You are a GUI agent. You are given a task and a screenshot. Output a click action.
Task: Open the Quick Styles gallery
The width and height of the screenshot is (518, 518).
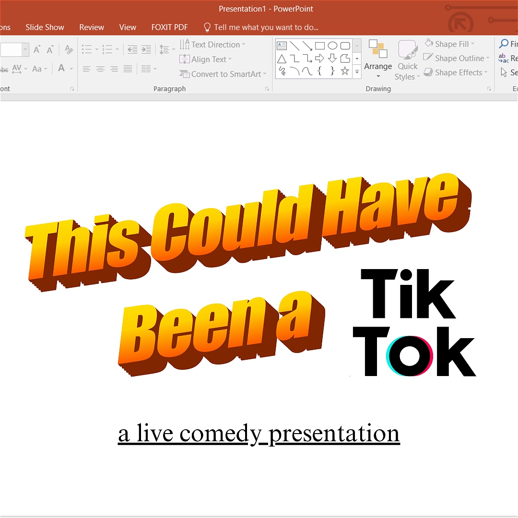click(x=407, y=60)
